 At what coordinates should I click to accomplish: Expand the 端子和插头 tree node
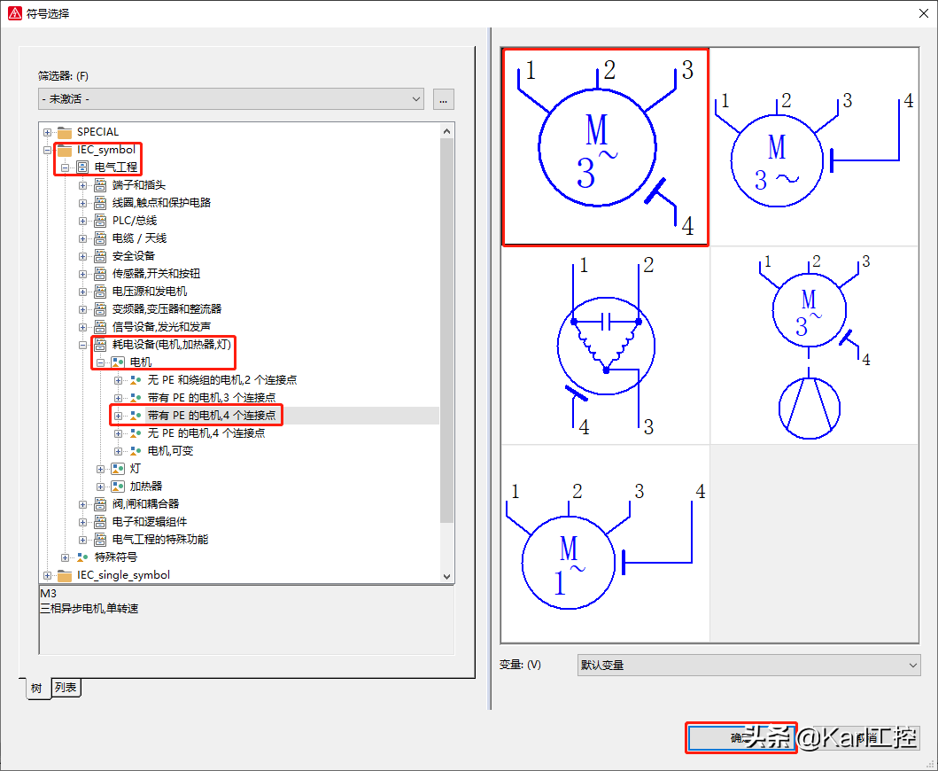coord(83,185)
